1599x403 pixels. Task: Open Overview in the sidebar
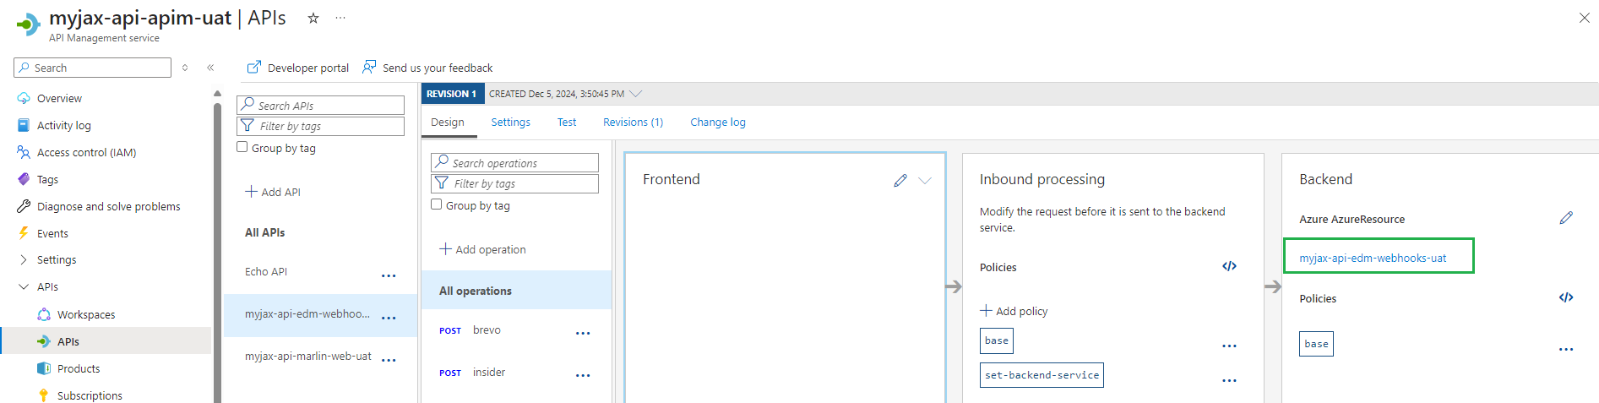(x=59, y=98)
